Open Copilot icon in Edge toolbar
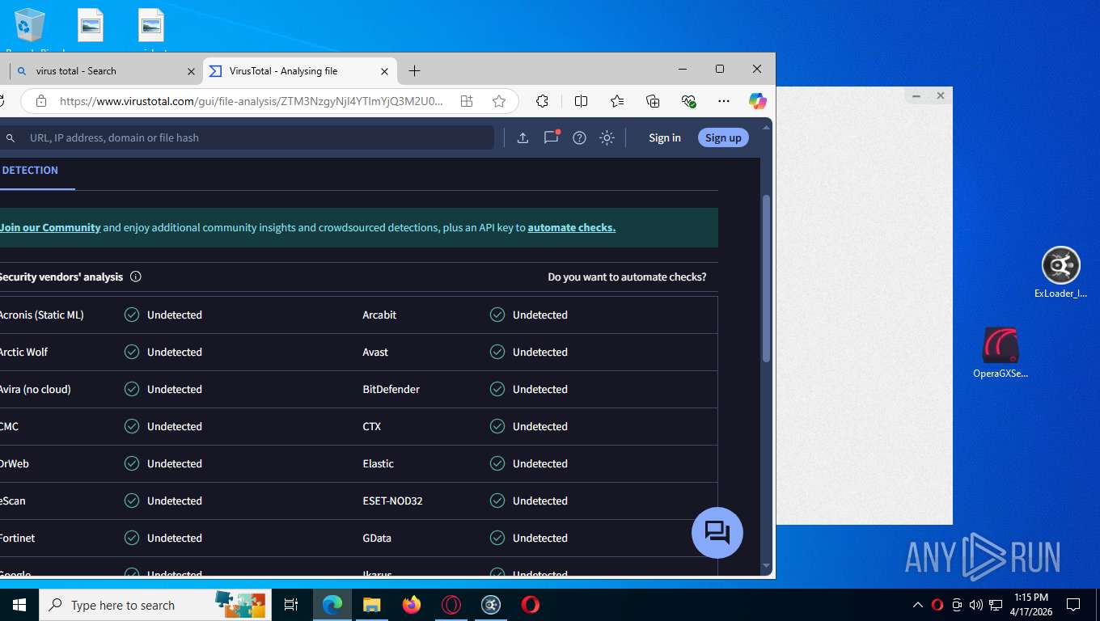1100x621 pixels. tap(757, 101)
